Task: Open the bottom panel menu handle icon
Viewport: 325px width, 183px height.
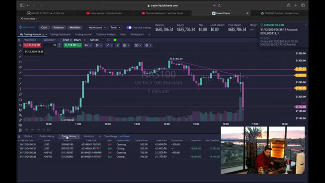Action: point(19,136)
